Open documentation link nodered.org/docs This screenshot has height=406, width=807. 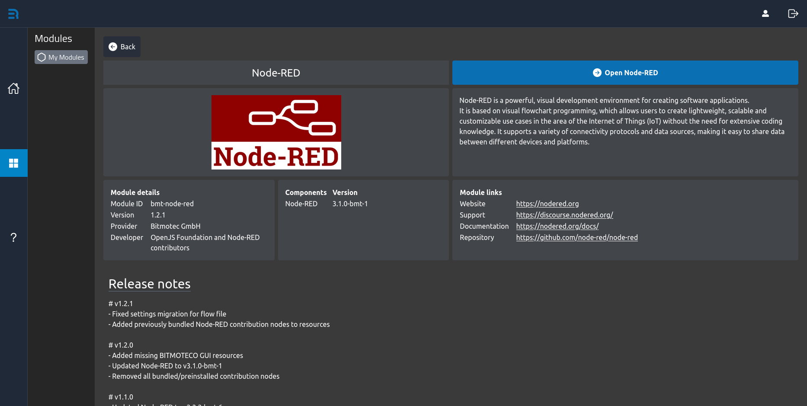(557, 226)
